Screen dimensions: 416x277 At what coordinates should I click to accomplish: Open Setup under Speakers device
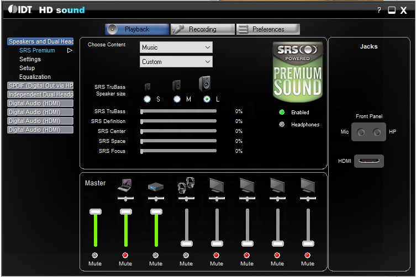pos(27,68)
